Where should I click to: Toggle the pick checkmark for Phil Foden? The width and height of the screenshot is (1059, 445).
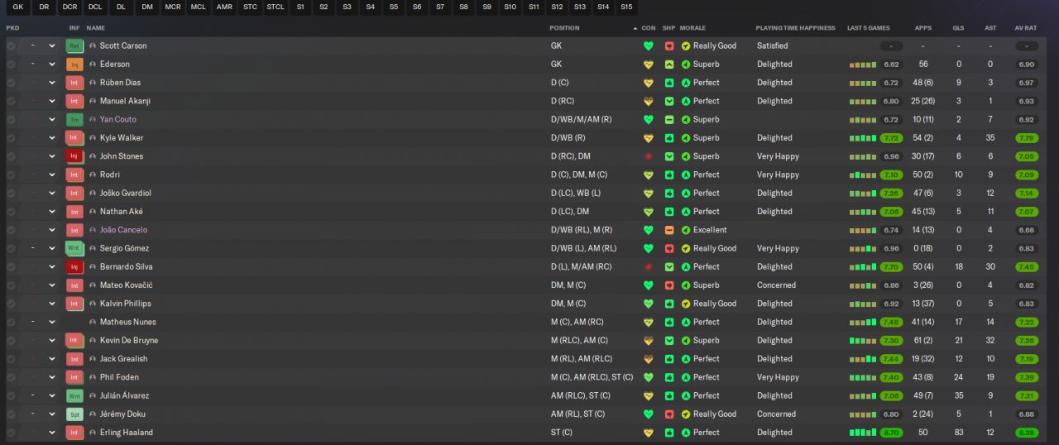11,377
